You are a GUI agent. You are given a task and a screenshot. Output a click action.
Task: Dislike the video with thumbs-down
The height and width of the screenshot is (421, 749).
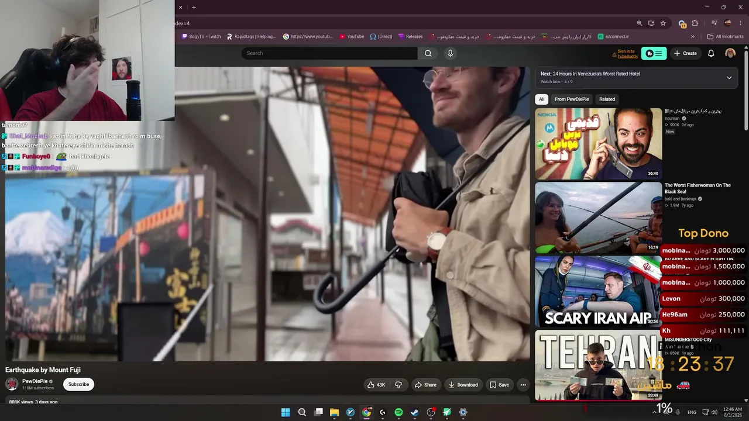tap(398, 385)
